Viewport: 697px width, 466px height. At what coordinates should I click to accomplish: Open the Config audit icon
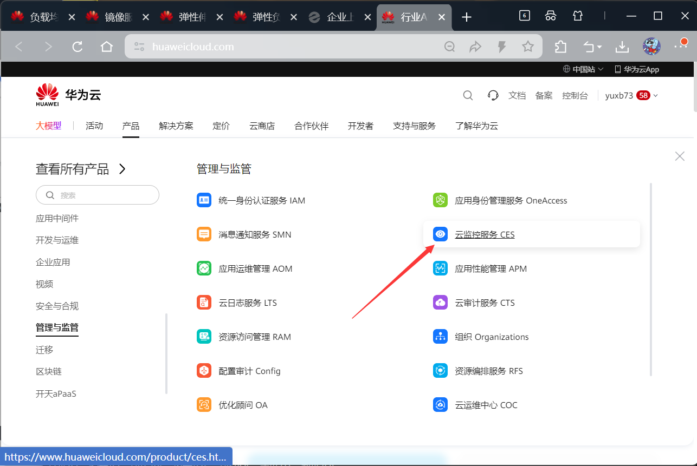point(204,371)
